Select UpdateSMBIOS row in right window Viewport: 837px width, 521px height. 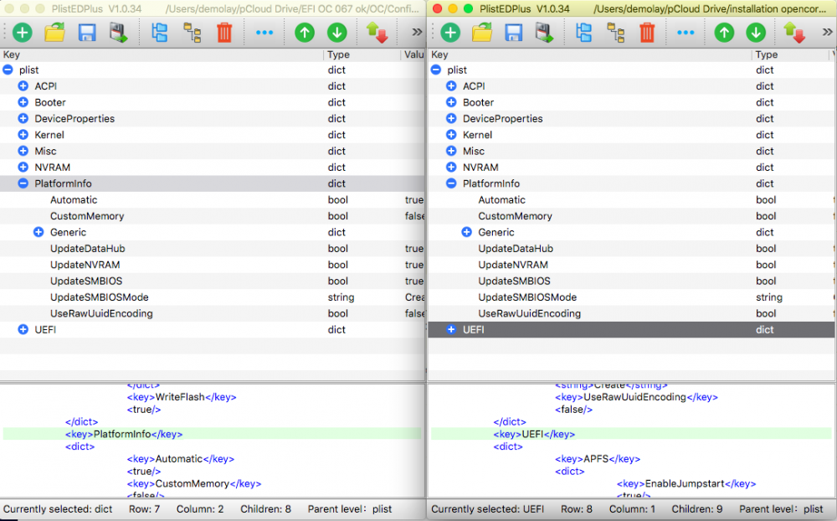632,281
